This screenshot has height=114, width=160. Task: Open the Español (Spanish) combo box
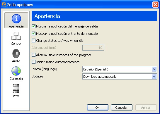[x=120, y=69]
